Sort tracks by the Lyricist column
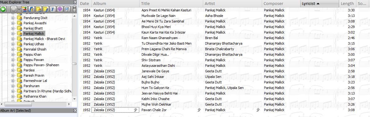 coord(320,3)
